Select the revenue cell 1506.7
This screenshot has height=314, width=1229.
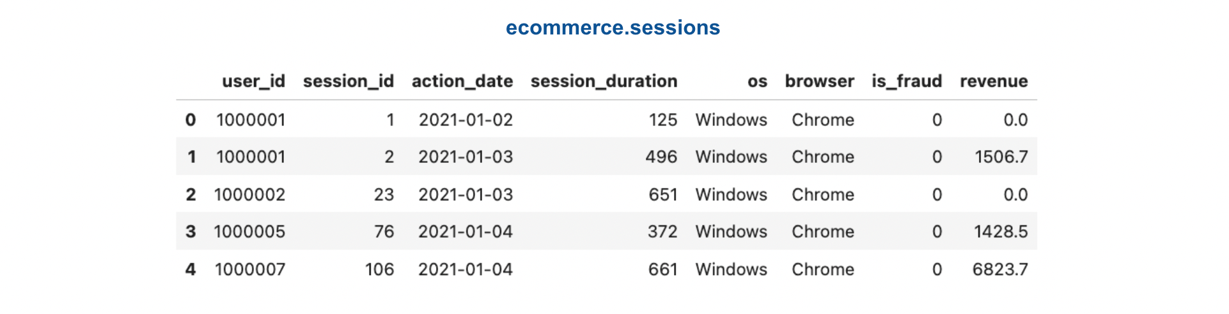[x=1001, y=157]
